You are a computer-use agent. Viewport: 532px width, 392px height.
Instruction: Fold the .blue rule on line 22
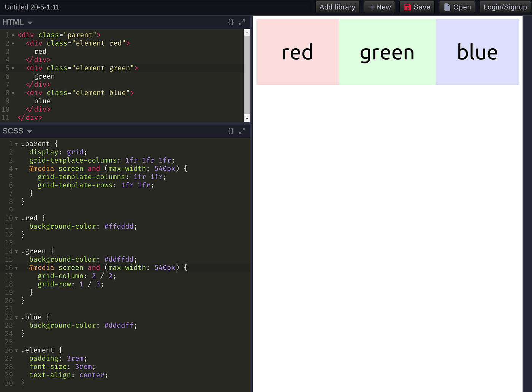16,318
